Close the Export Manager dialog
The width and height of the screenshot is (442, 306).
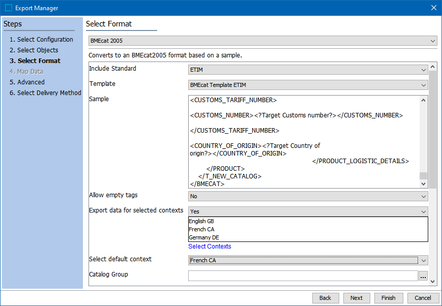coord(433,8)
